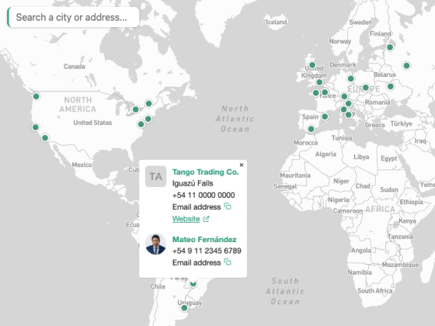This screenshot has width=435, height=326.
Task: Select marker south of Belarus label
Action: click(390, 86)
